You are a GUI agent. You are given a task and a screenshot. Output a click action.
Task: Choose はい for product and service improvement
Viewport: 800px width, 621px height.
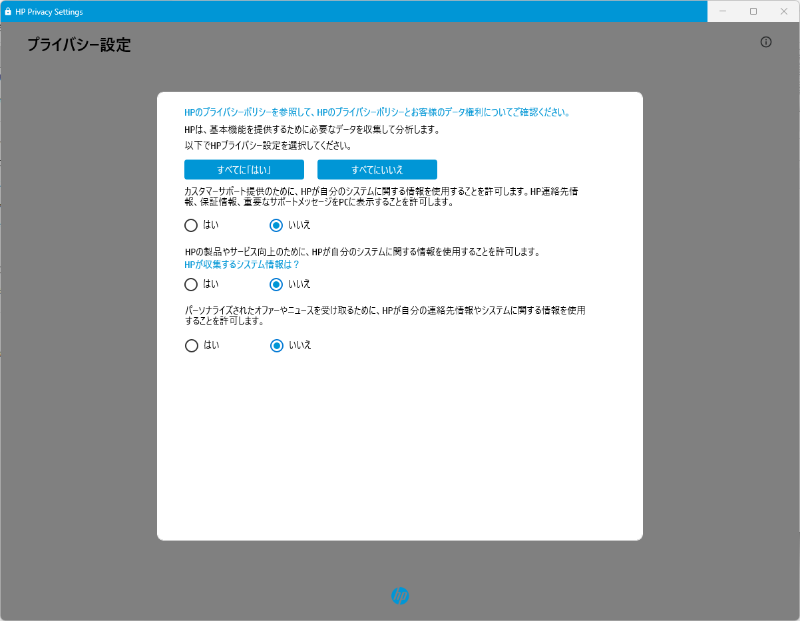[x=191, y=285]
